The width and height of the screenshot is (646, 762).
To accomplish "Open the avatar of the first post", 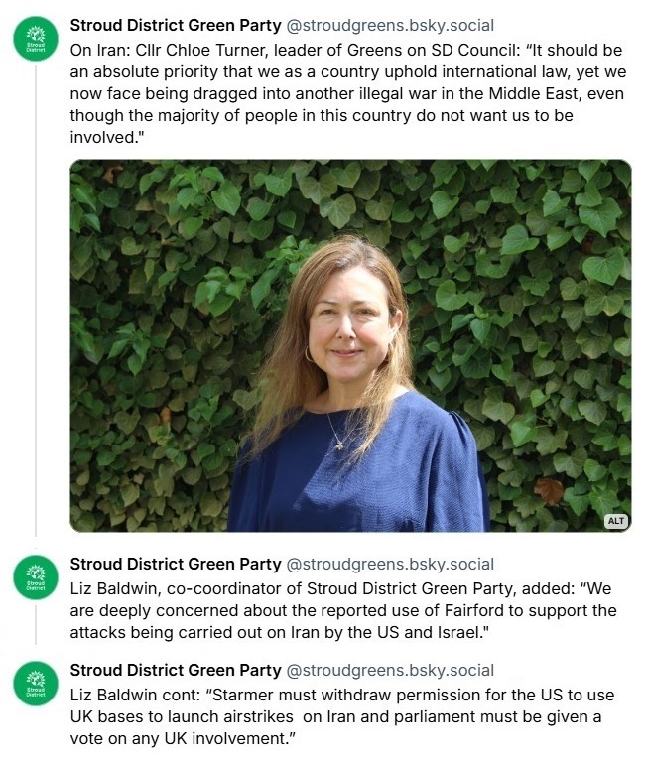I will [35, 39].
